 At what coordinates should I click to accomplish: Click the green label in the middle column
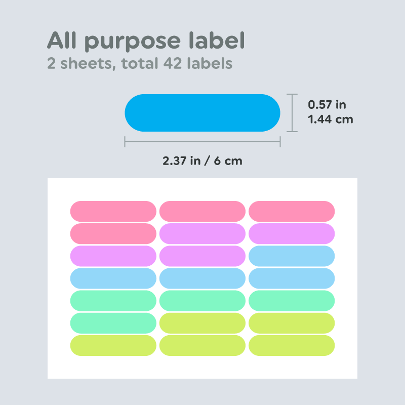coord(202,301)
